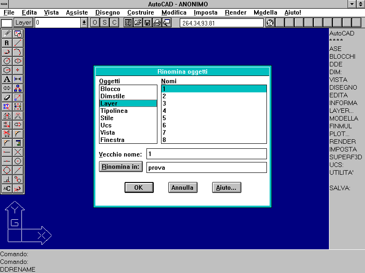Open the Aiuto! menu
The height and width of the screenshot is (273, 365).
(292, 13)
